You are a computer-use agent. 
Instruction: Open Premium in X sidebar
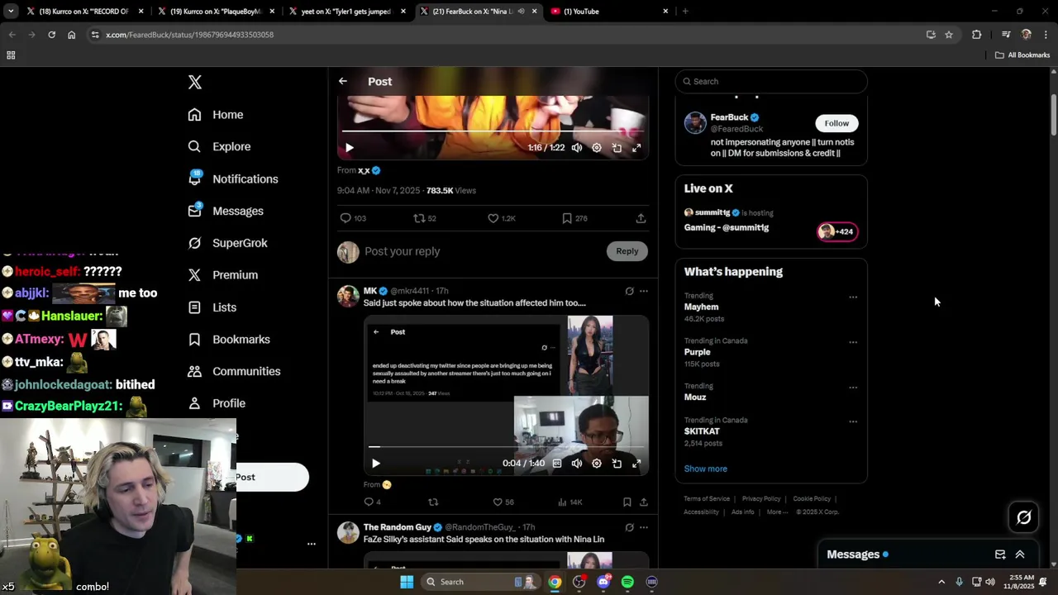[223, 275]
